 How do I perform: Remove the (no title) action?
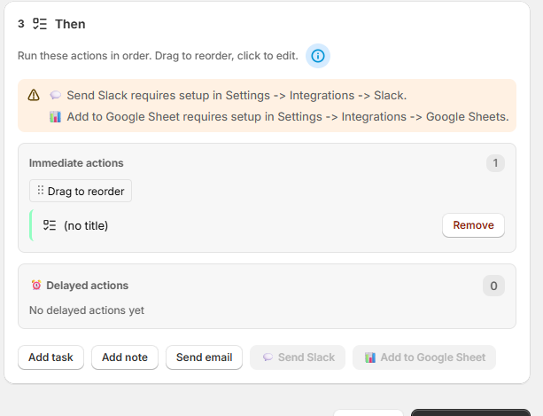[x=473, y=225]
